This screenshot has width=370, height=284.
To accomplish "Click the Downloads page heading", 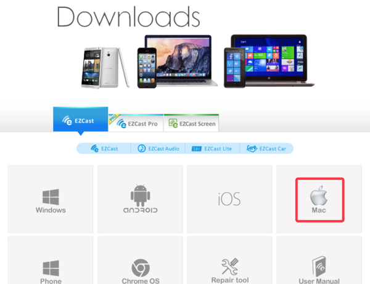I will click(x=128, y=17).
